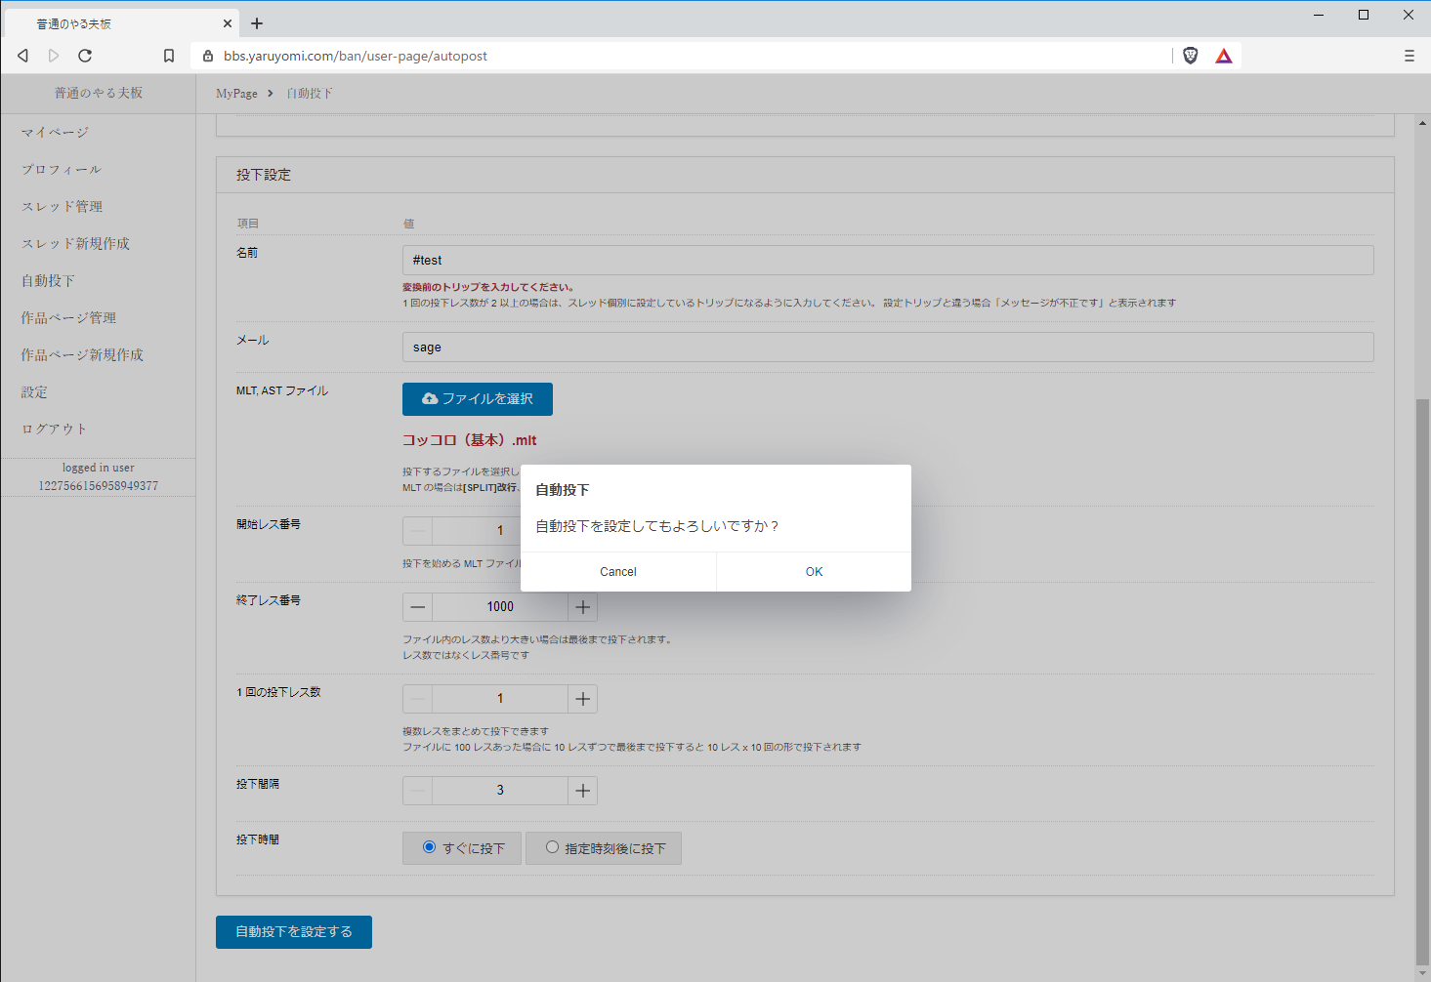Reload the page with the refresh icon
The width and height of the screenshot is (1431, 982).
[x=85, y=56]
